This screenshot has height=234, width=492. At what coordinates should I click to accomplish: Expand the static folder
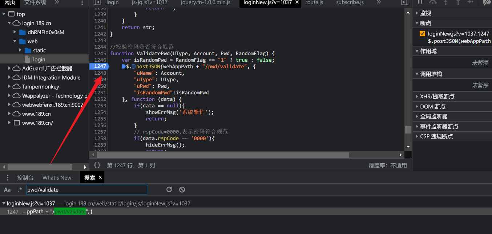click(21, 50)
